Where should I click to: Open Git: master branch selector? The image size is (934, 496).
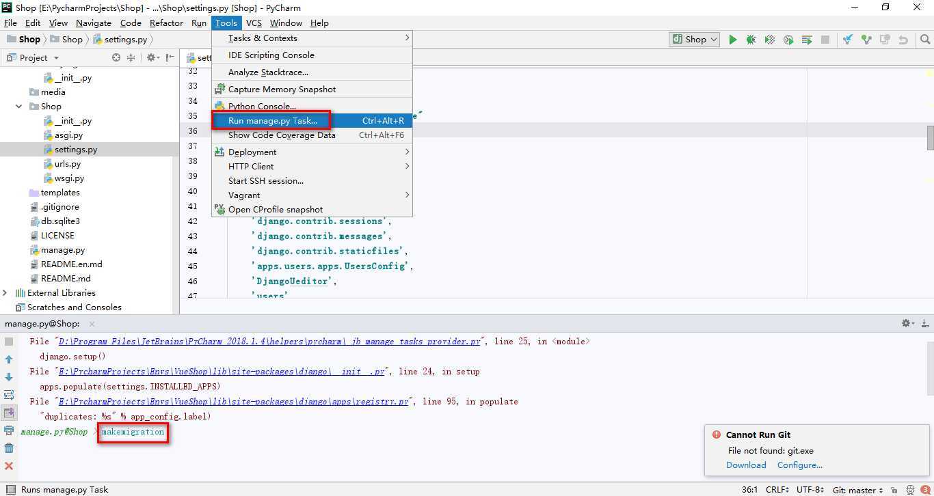coord(858,490)
